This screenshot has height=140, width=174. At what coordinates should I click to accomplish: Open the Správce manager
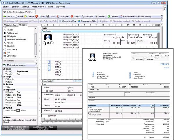click(87, 17)
